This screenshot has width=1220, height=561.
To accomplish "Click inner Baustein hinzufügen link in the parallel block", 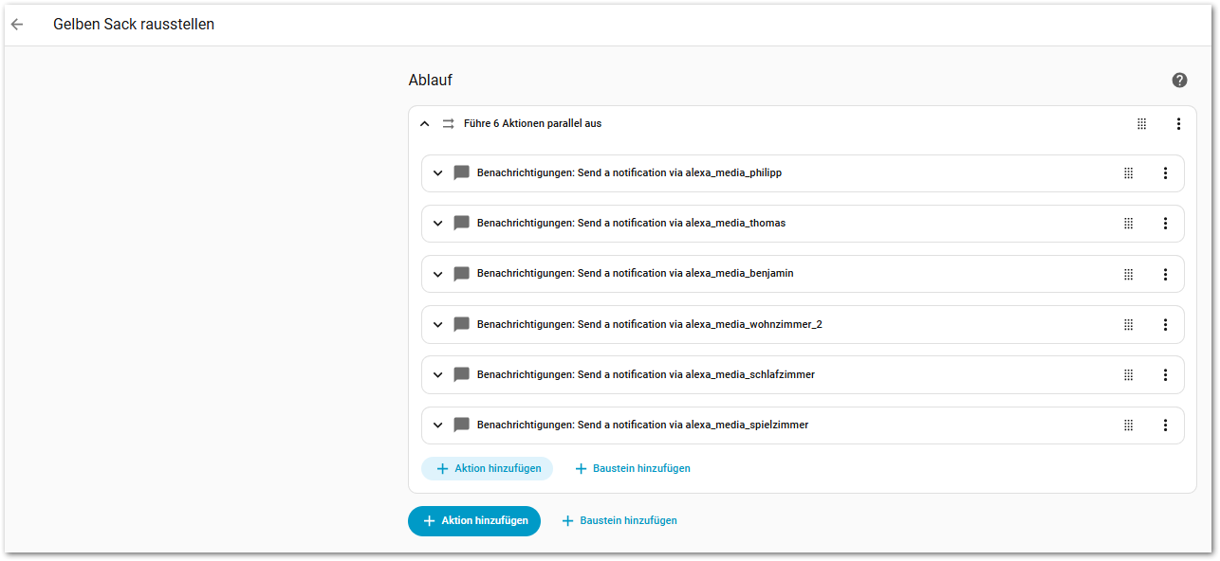I will (x=633, y=468).
